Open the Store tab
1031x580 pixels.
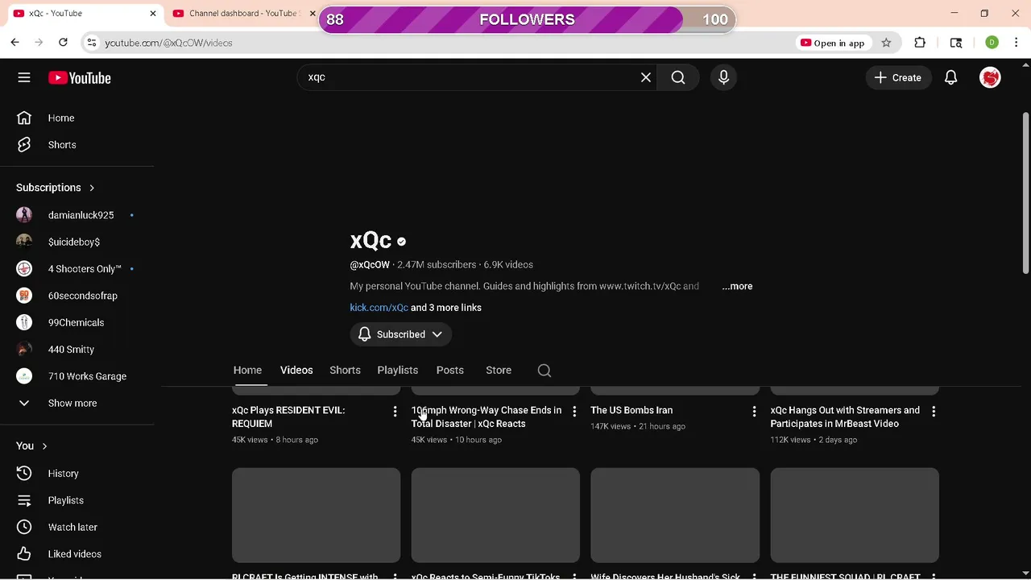(x=499, y=370)
